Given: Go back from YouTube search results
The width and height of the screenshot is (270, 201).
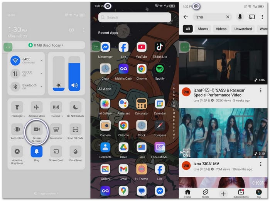Looking at the screenshot, I should 186,17.
